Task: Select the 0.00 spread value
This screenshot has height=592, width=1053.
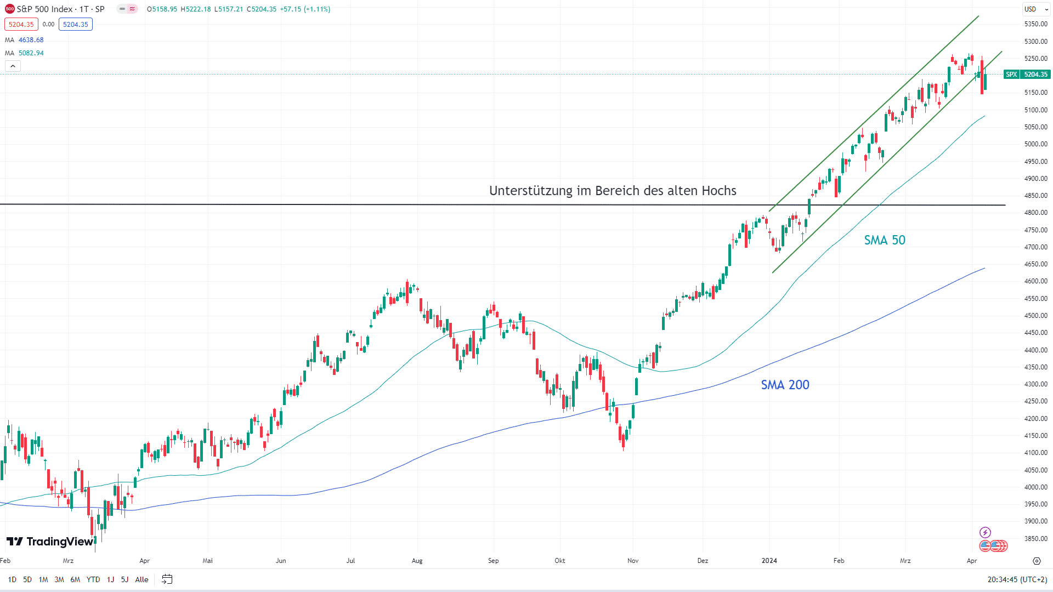Action: tap(49, 24)
